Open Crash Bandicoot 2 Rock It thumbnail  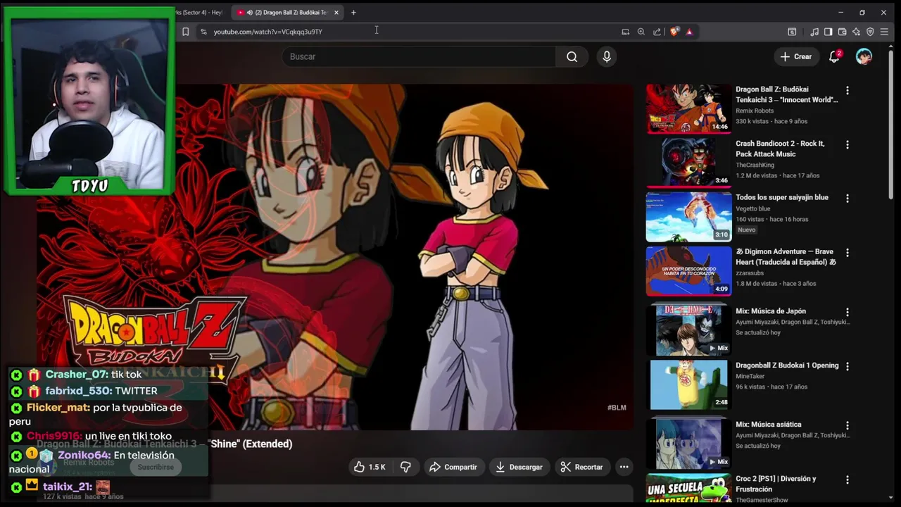point(688,163)
